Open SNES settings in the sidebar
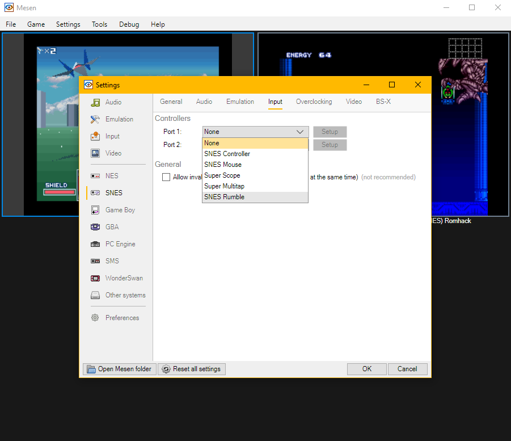 click(95, 192)
